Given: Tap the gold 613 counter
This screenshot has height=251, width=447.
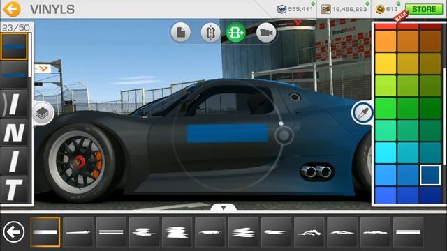Looking at the screenshot, I should pyautogui.click(x=386, y=9).
